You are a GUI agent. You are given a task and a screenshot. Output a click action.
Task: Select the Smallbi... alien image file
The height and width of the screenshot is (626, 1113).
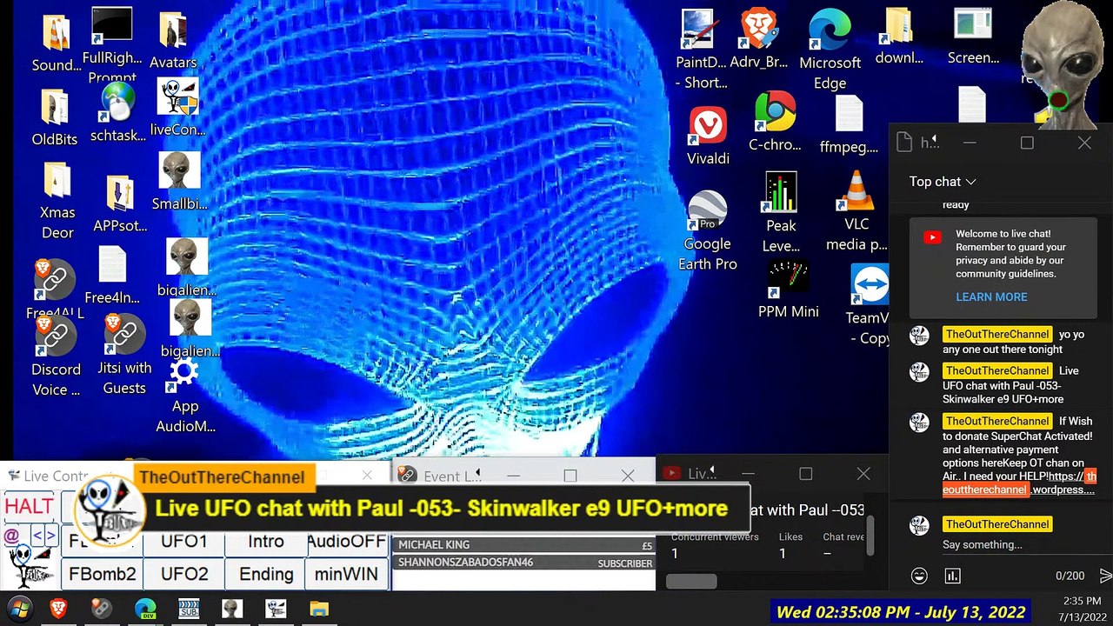(x=179, y=182)
